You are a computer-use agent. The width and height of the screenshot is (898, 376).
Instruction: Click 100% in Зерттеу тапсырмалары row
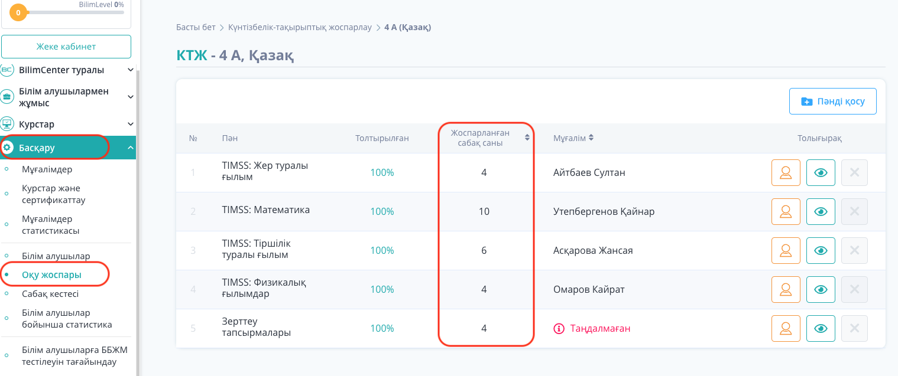382,328
